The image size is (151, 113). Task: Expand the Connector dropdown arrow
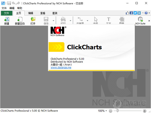[87, 21]
